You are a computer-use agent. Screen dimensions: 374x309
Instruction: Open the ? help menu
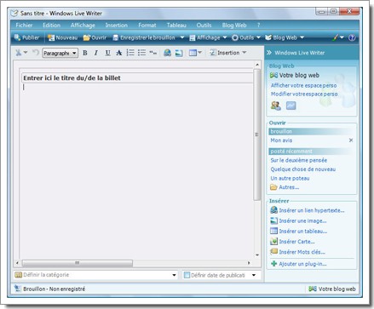click(258, 26)
